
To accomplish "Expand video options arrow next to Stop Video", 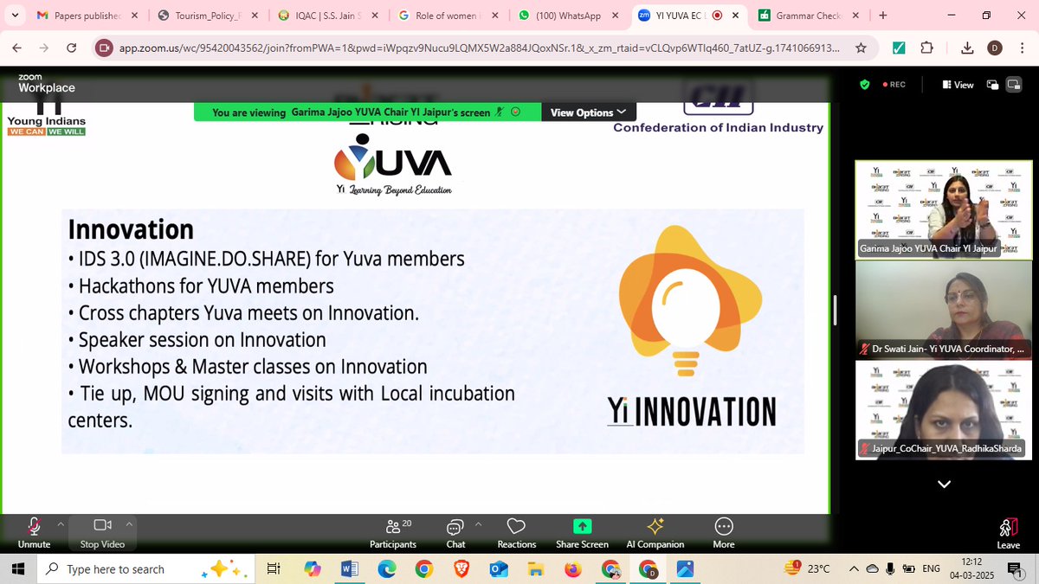I will point(129,523).
